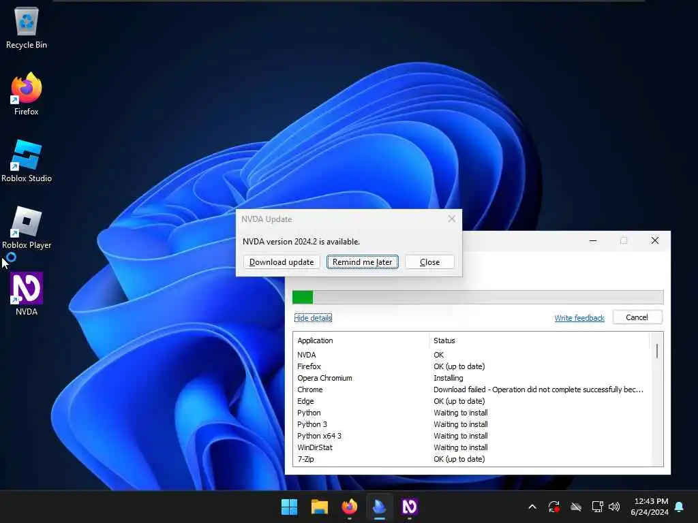Click the Opera Chromium 'Installing' status
698x523 pixels.
(x=449, y=378)
